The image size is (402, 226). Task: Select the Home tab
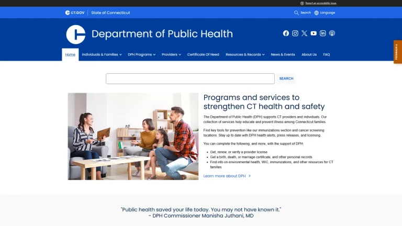pos(70,54)
